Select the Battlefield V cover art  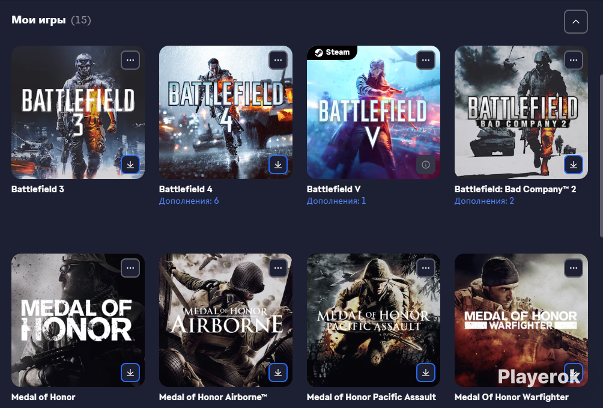[x=374, y=112]
